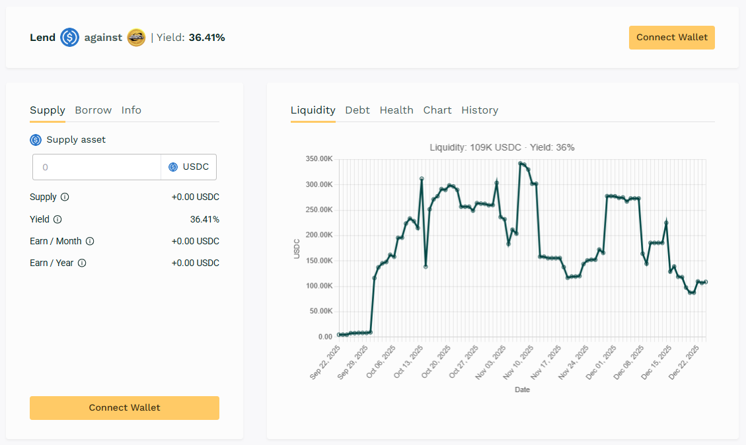Open the Chart tab
Screen dimensions: 746x445
(437, 110)
